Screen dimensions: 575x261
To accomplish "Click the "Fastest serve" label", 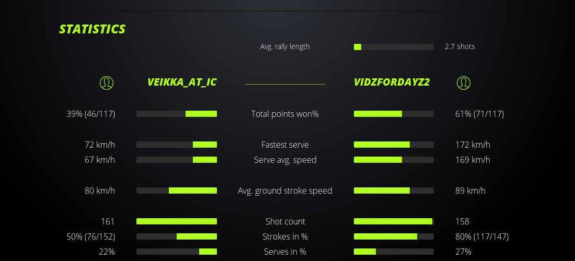I will tap(285, 145).
